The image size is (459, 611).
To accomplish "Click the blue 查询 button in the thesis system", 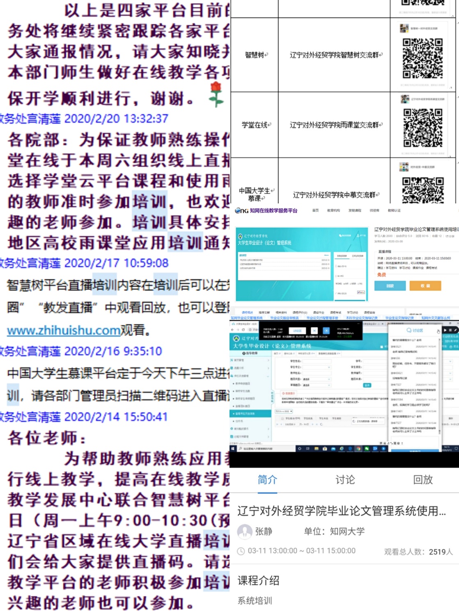I will click(367, 385).
